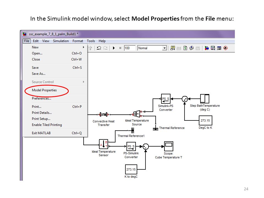The height and width of the screenshot is (198, 264).
Task: Open the Edit menu
Action: click(x=36, y=41)
